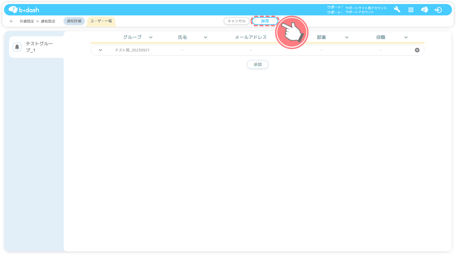Open the 役職 column dropdown

406,37
